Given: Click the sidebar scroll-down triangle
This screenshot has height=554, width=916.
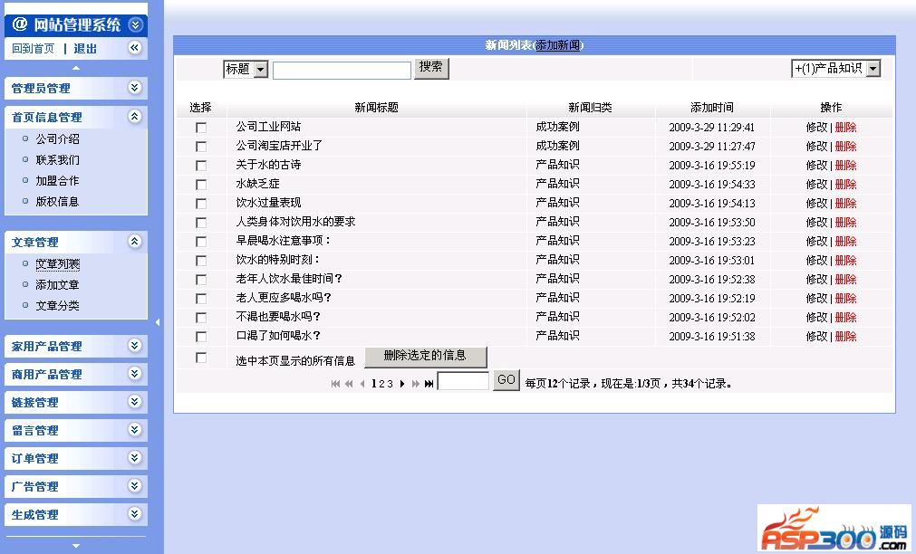Looking at the screenshot, I should 76,546.
